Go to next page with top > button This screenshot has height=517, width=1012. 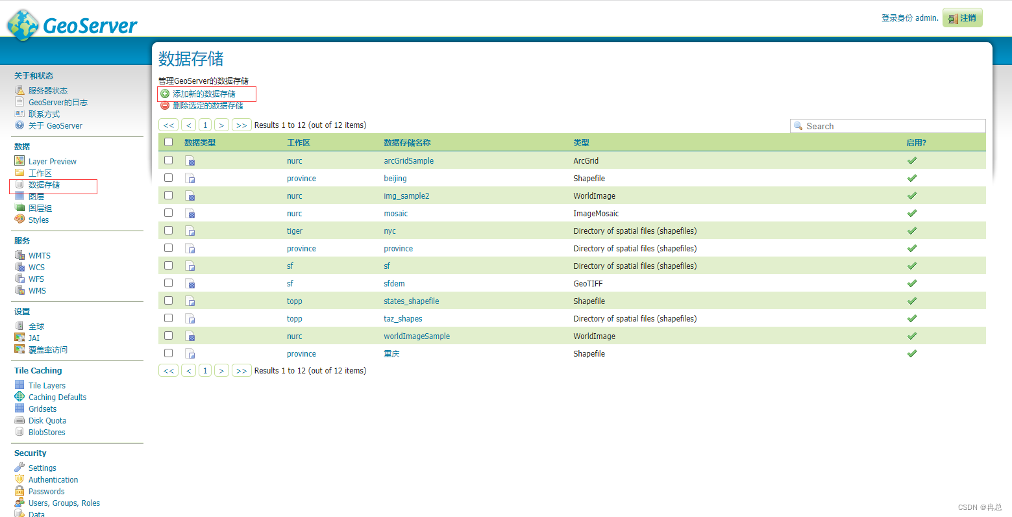[222, 125]
